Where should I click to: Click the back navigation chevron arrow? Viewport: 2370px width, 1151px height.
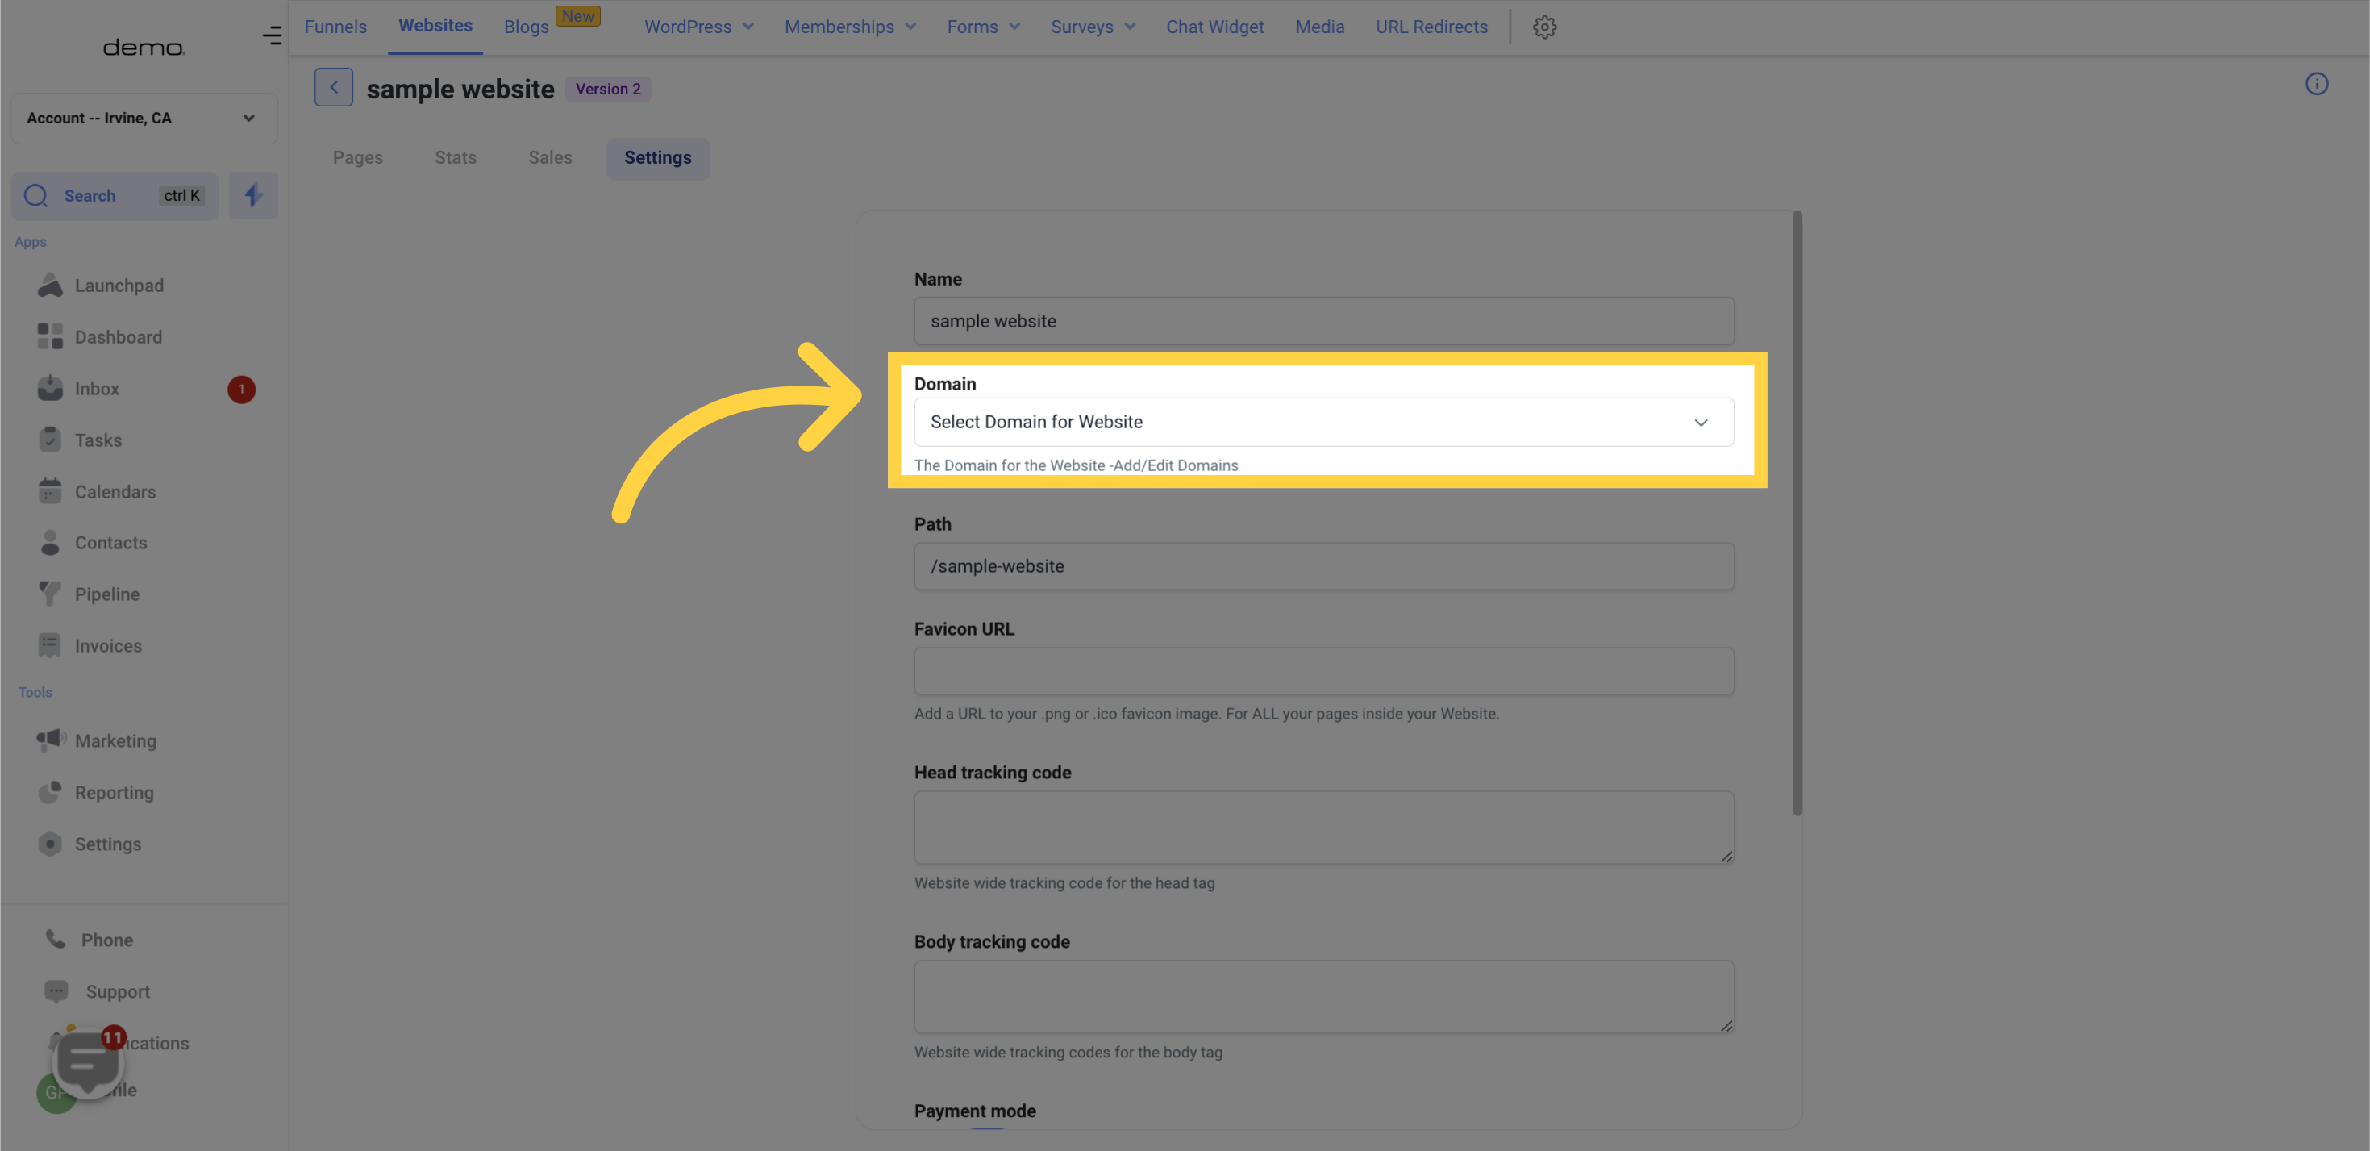334,86
